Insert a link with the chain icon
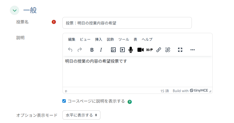 point(159,50)
